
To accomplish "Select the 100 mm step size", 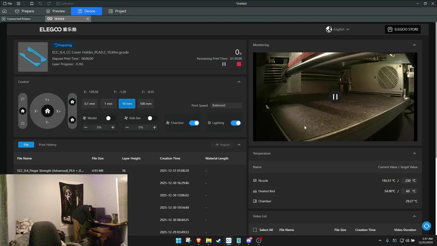I will click(145, 104).
